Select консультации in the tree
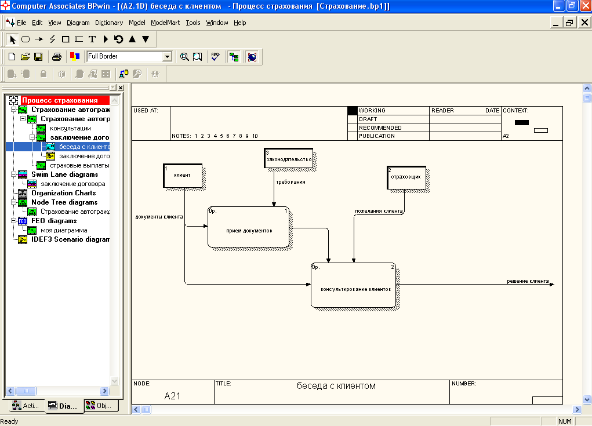Viewport: 592px width, 426px height. point(70,128)
